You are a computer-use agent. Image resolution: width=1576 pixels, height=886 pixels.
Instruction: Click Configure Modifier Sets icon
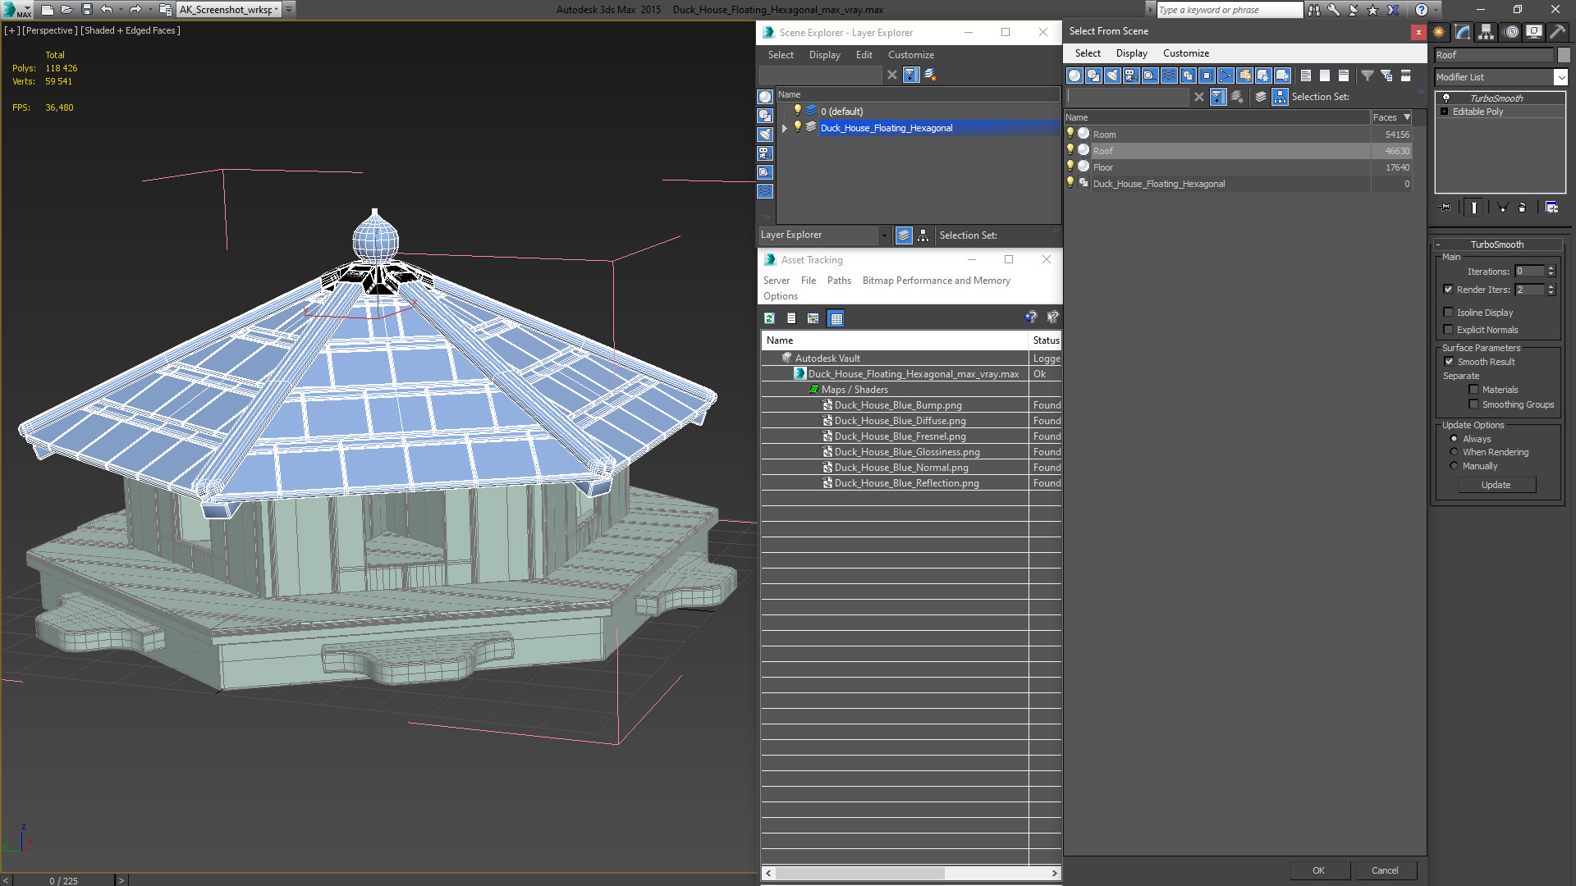(x=1551, y=208)
